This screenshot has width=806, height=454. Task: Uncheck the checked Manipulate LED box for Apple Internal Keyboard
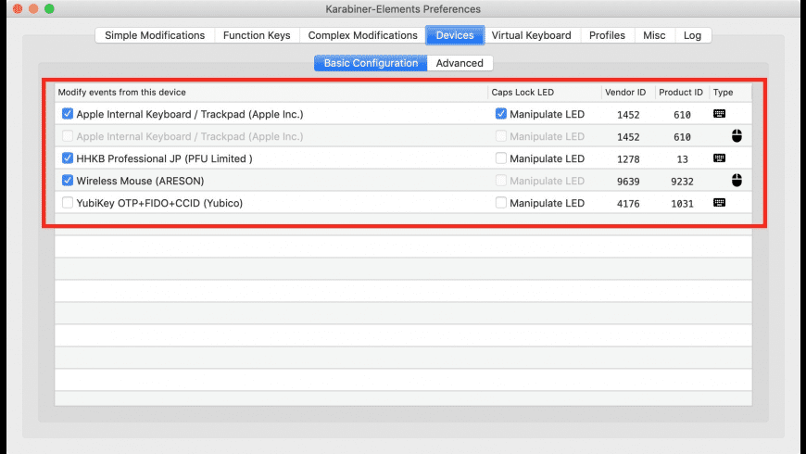pyautogui.click(x=500, y=114)
